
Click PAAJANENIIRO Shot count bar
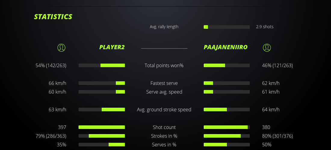pyautogui.click(x=227, y=127)
